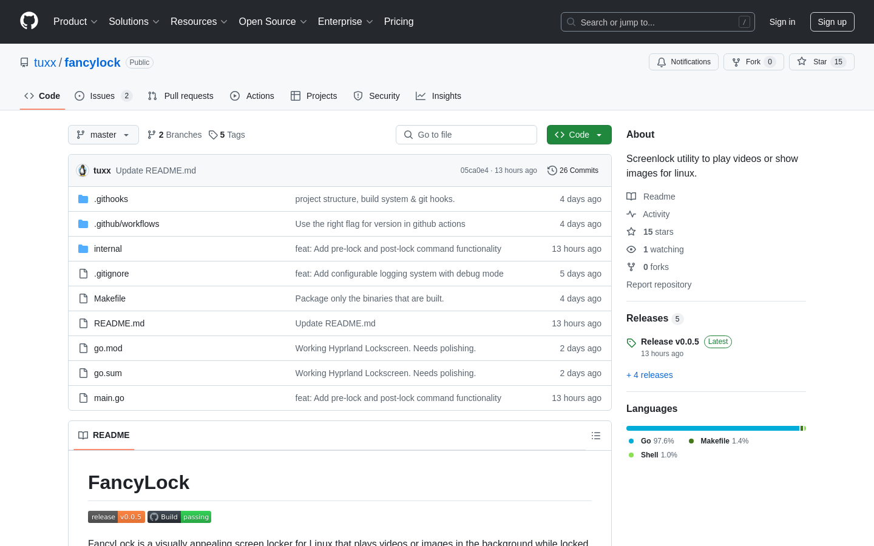Click the repository icon beside tuxx
The width and height of the screenshot is (874, 546).
24,62
